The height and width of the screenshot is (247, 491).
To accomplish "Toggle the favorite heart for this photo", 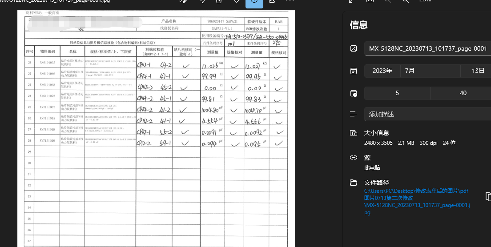I will click(x=237, y=1).
